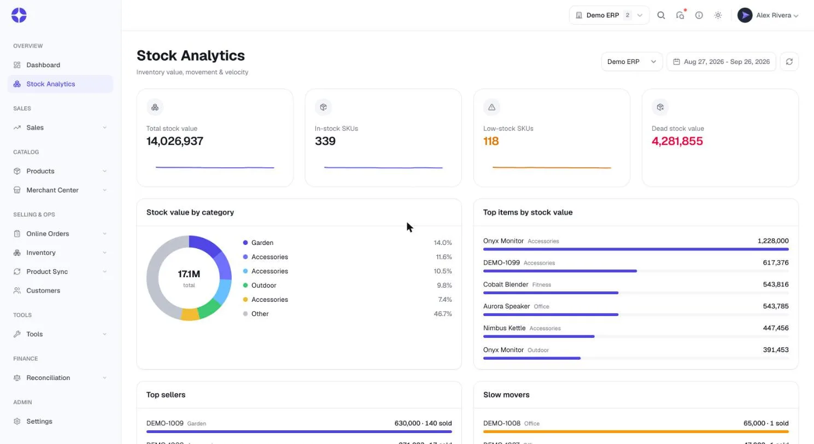
Task: Click DEMO-1008 Office in Slow movers
Action: [x=636, y=427]
